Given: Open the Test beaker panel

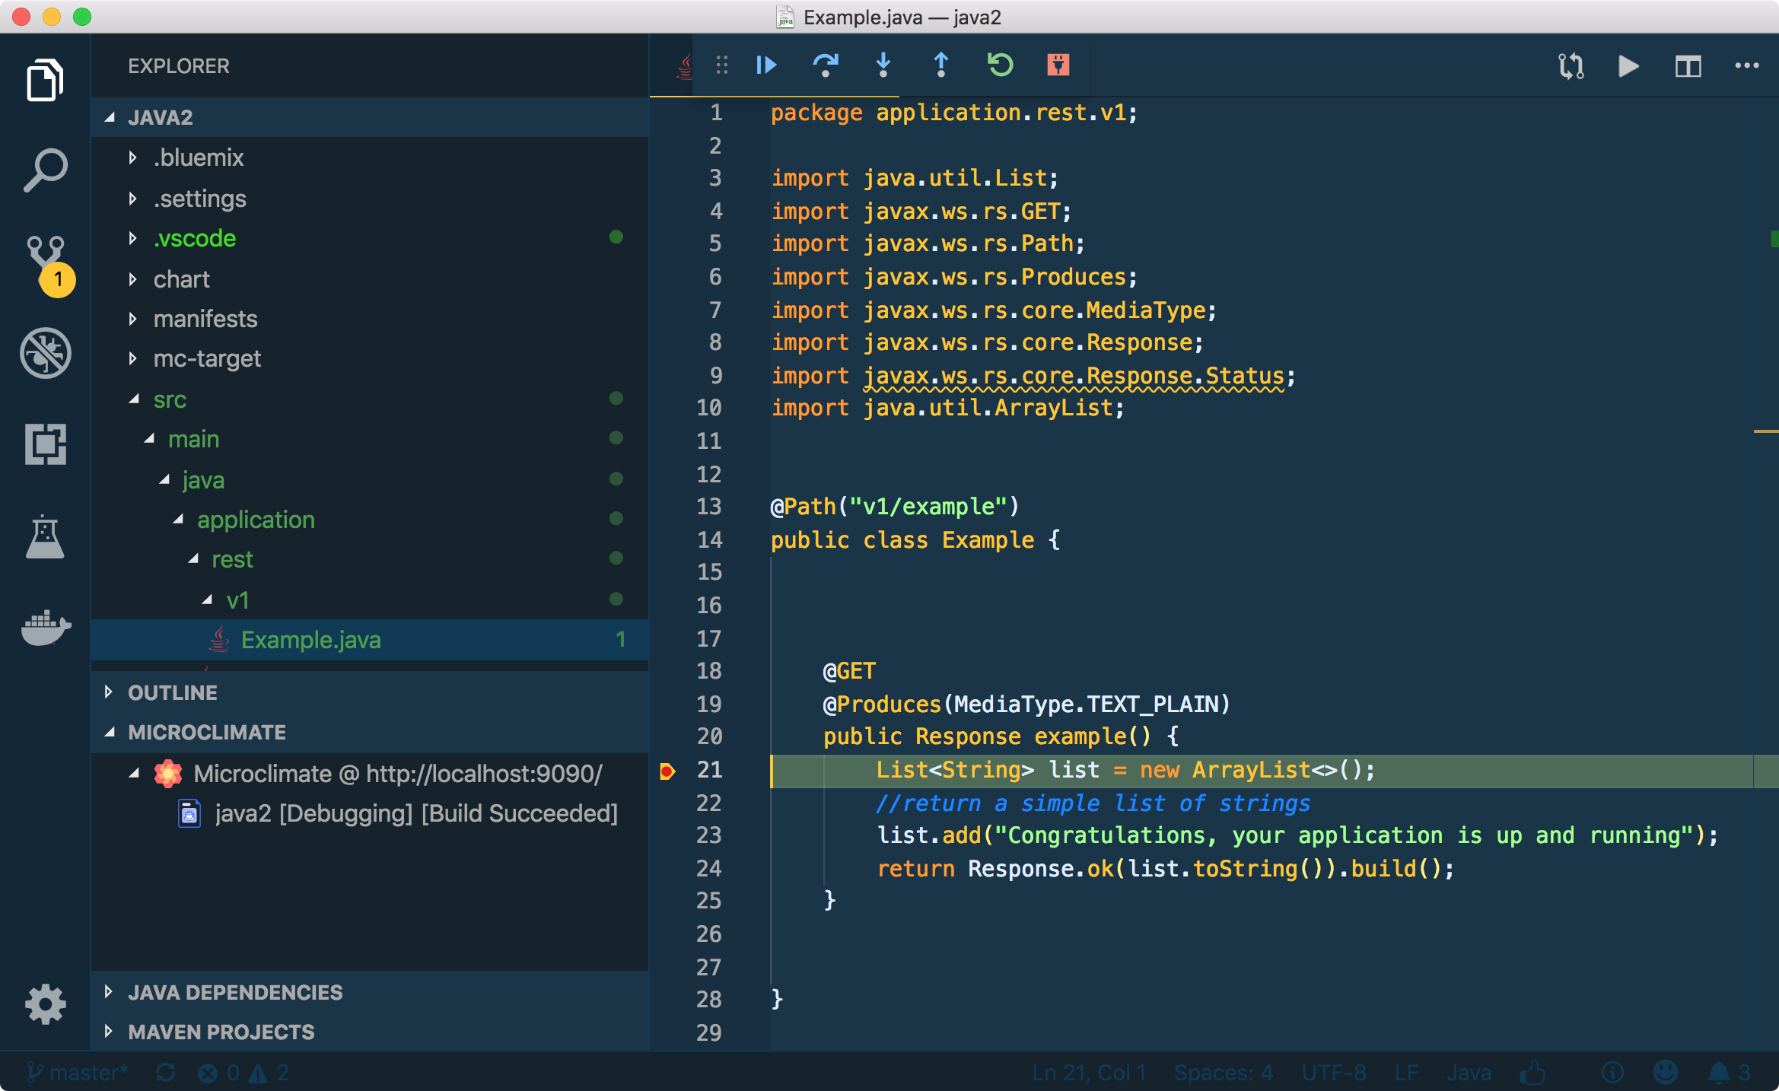Looking at the screenshot, I should (46, 537).
